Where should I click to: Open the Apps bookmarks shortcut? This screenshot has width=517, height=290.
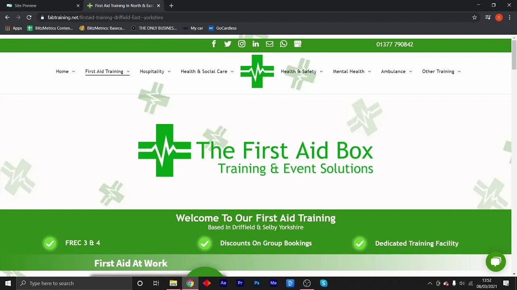coord(13,28)
